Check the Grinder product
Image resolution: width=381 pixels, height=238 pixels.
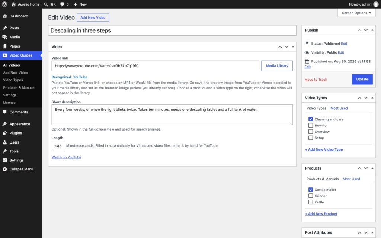point(311,196)
